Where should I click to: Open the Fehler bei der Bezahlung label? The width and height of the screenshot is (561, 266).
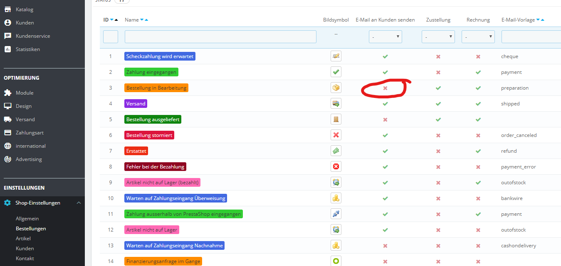(x=155, y=166)
